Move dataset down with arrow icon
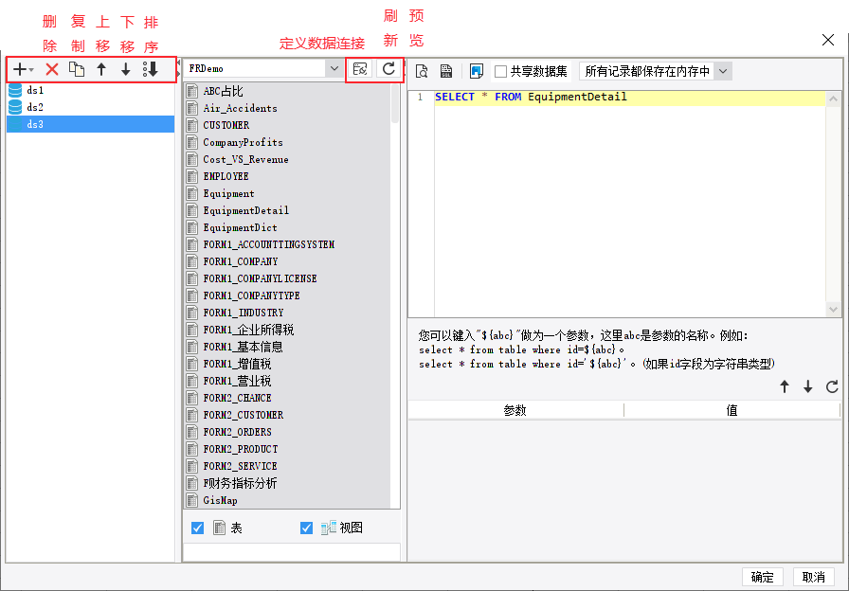 (x=126, y=69)
